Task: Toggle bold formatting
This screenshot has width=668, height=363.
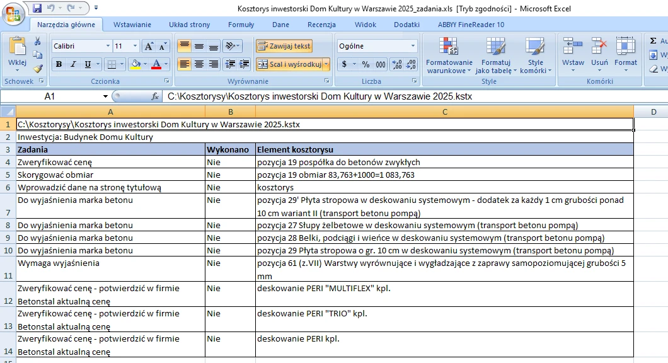Action: [x=59, y=64]
